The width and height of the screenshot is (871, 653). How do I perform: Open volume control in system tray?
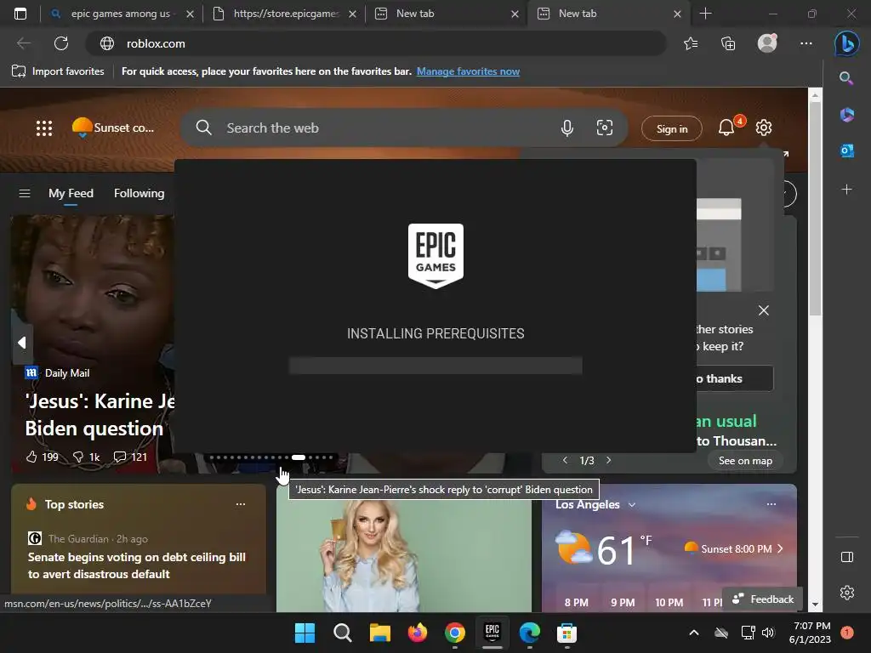(769, 633)
